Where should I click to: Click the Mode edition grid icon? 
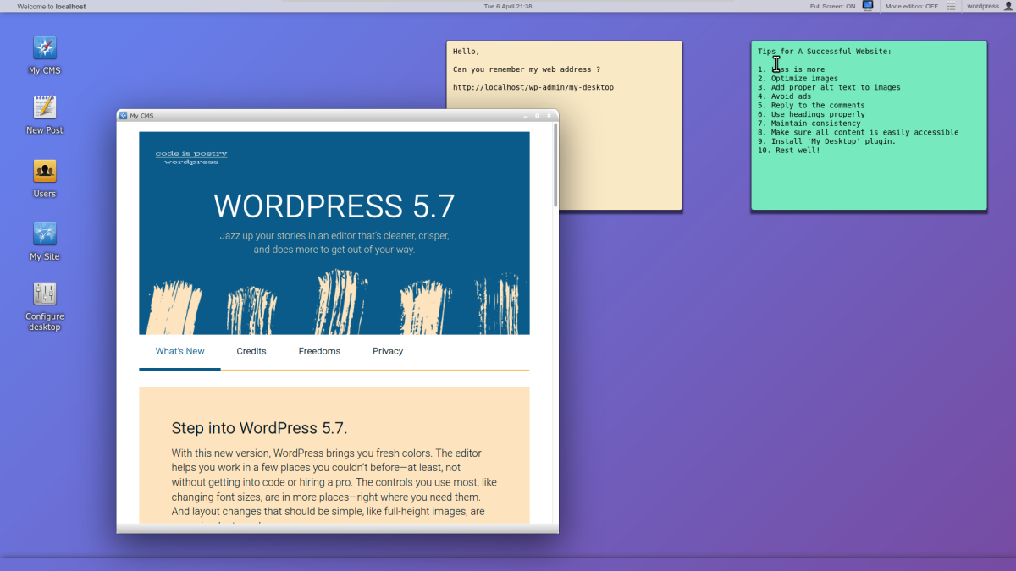point(951,6)
